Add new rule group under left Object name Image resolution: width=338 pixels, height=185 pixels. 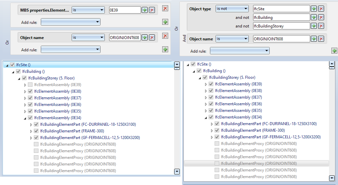click(x=165, y=49)
